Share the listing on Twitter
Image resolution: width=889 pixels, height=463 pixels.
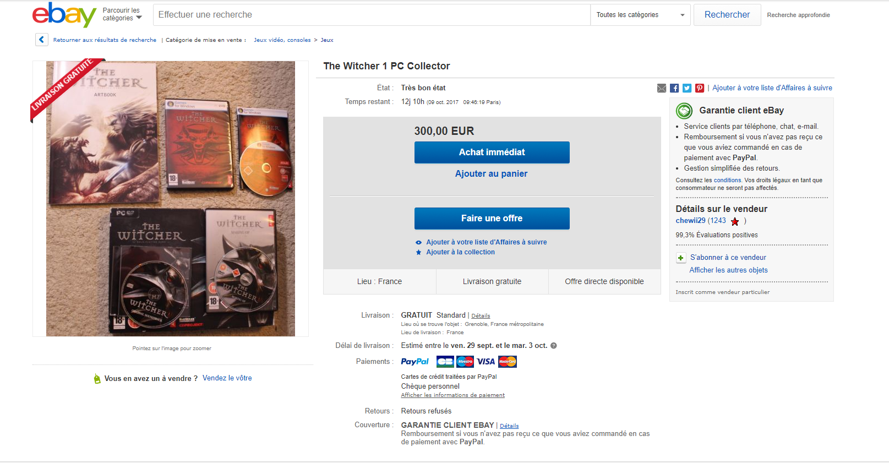(x=687, y=88)
